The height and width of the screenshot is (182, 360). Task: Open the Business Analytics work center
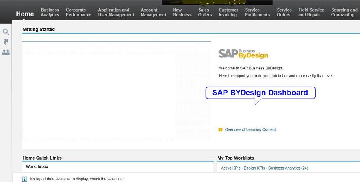tap(50, 12)
